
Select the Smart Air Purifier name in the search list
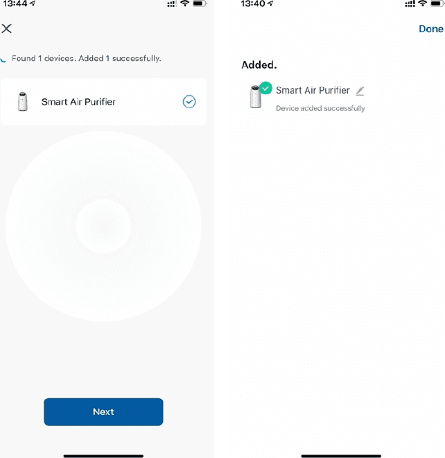pyautogui.click(x=78, y=102)
